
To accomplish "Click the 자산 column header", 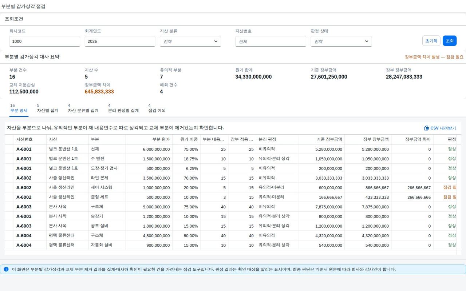I will (67, 139).
